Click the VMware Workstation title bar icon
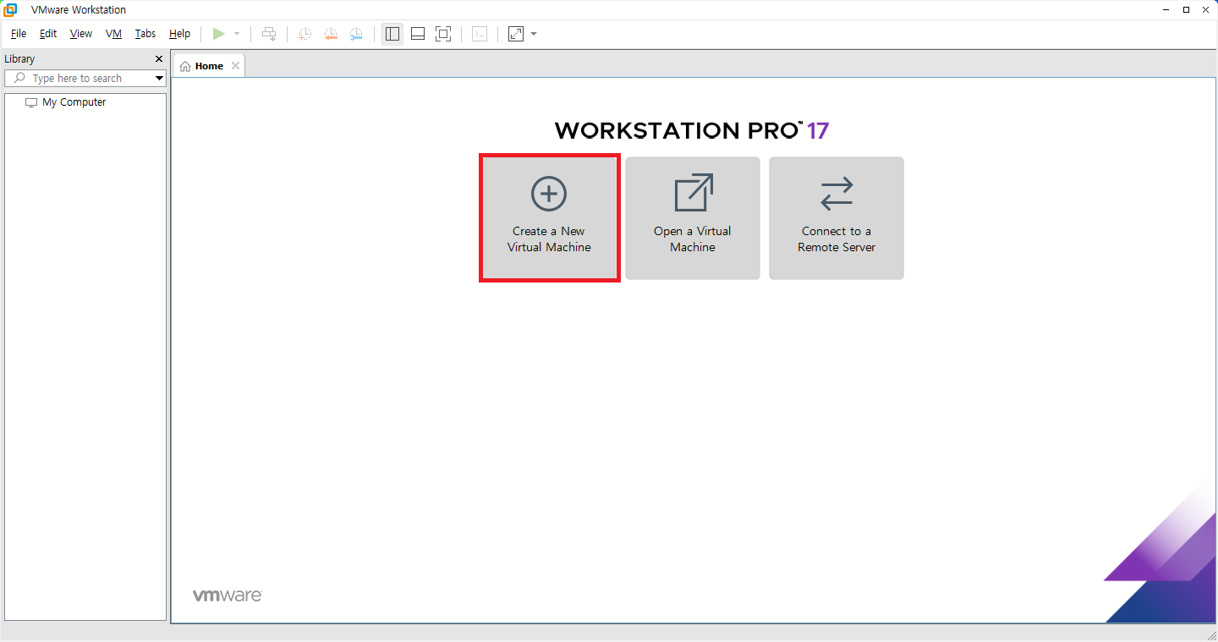 click(10, 9)
